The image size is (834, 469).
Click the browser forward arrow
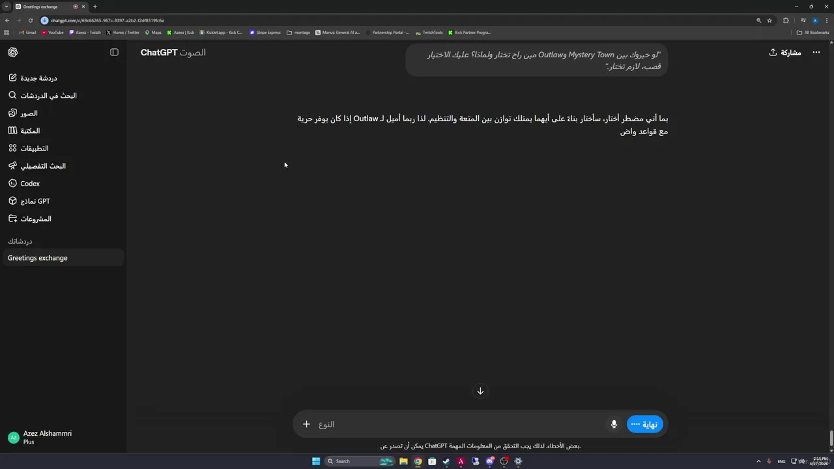[x=19, y=20]
